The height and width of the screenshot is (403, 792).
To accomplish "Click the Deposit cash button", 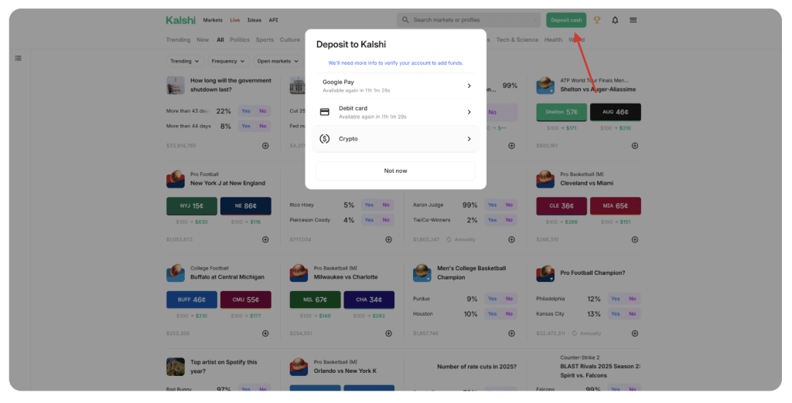I will (x=565, y=20).
